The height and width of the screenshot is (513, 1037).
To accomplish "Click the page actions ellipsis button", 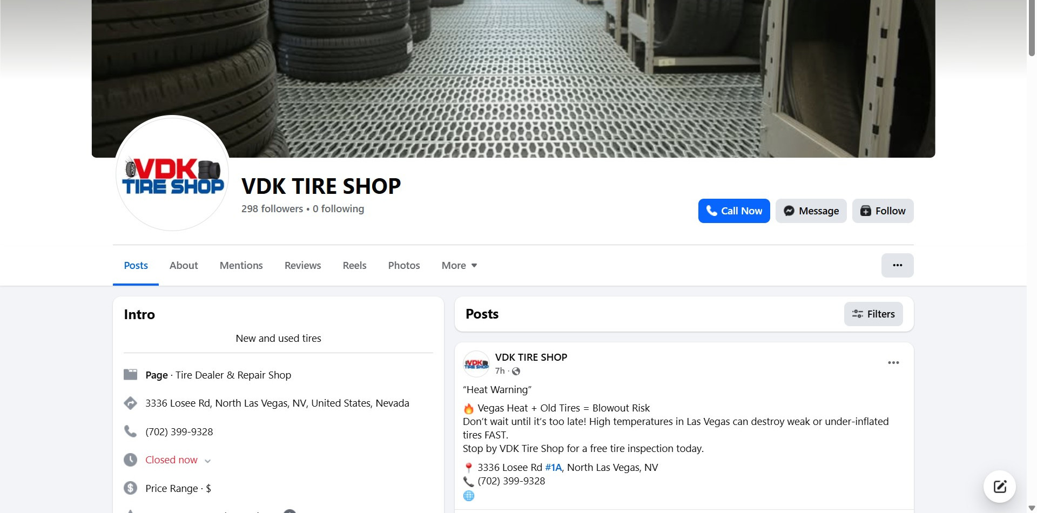I will [897, 265].
